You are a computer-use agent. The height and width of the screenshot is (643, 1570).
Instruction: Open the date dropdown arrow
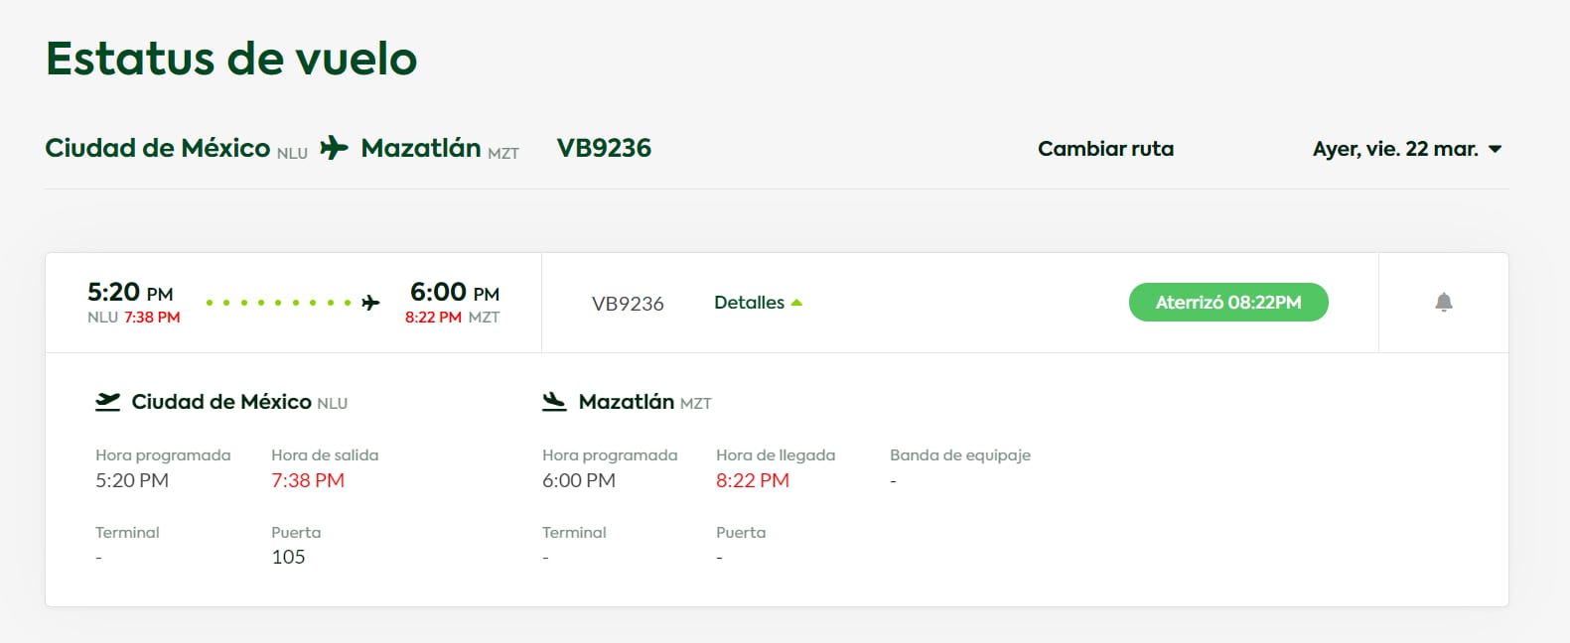click(x=1496, y=149)
